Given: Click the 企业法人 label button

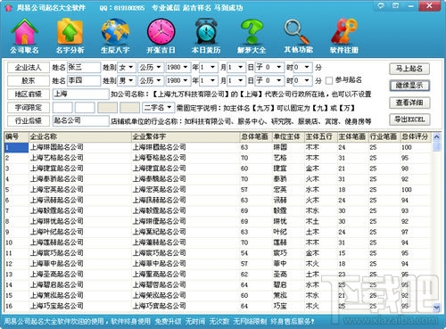Looking at the screenshot, I should 29,68.
